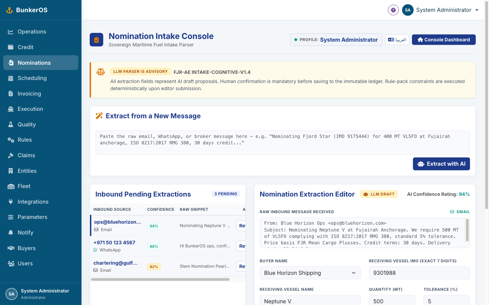Click the Rules gears icon
The width and height of the screenshot is (489, 305).
point(11,140)
